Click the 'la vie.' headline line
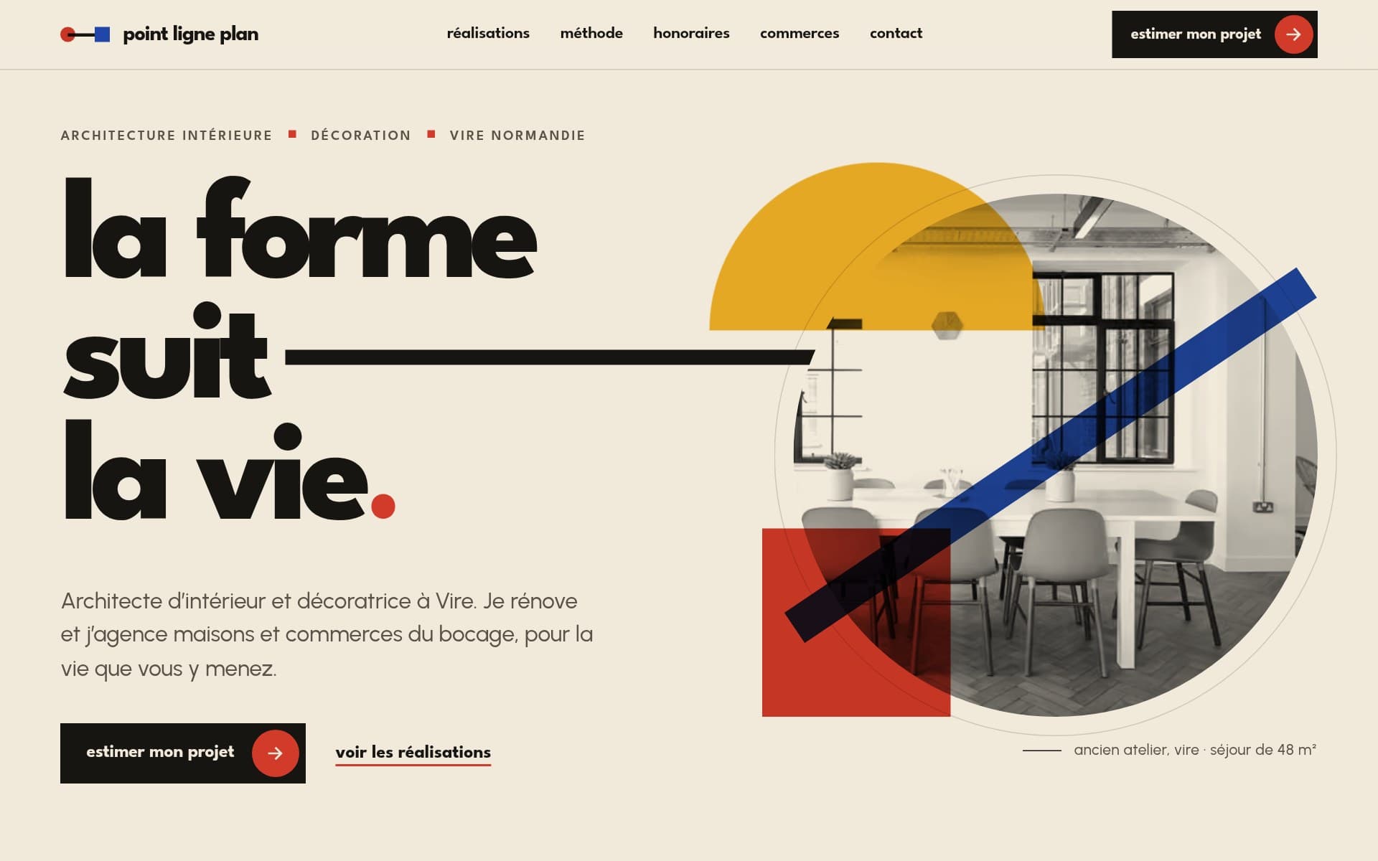The image size is (1378, 861). [230, 471]
